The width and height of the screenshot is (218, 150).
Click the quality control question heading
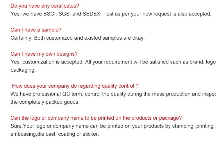[75, 86]
